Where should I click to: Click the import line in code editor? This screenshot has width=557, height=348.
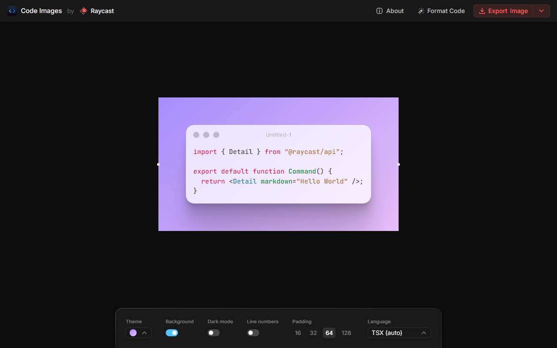tap(268, 152)
